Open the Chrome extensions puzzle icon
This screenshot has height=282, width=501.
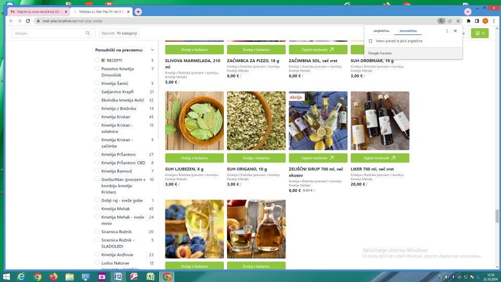tap(469, 21)
